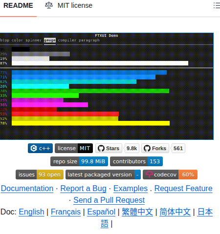The width and height of the screenshot is (220, 234).
Task: Click the GitHub Forks button
Action: (155, 148)
